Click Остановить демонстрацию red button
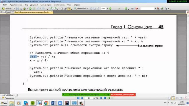This screenshot has height=106, width=189. click(123, 95)
